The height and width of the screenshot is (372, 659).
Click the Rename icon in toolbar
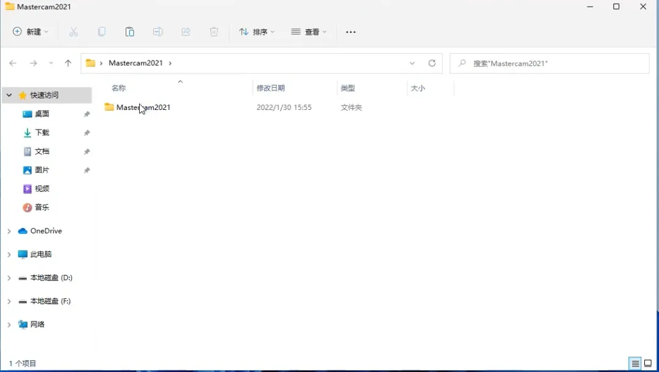point(157,32)
